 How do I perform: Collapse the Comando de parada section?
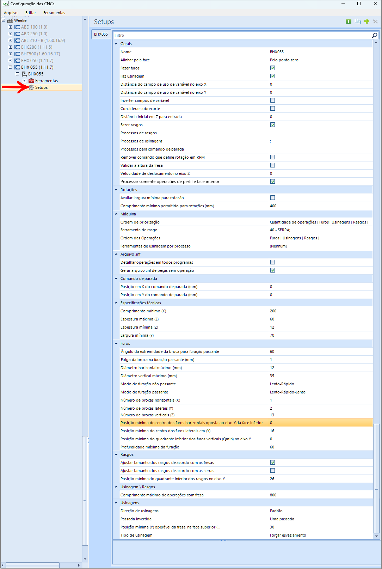tap(116, 279)
